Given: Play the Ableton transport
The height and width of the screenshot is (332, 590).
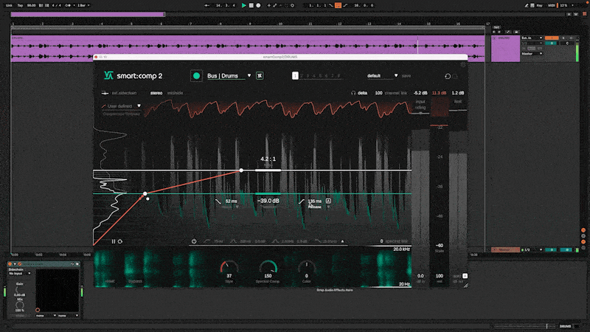Looking at the screenshot, I should [244, 5].
